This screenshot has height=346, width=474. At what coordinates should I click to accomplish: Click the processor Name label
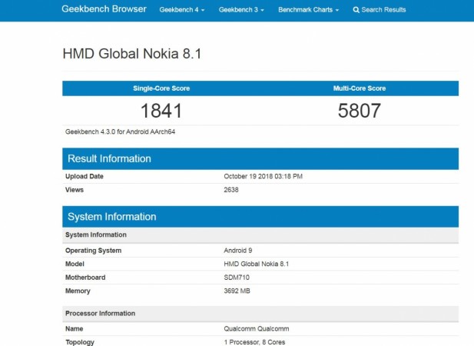click(74, 329)
